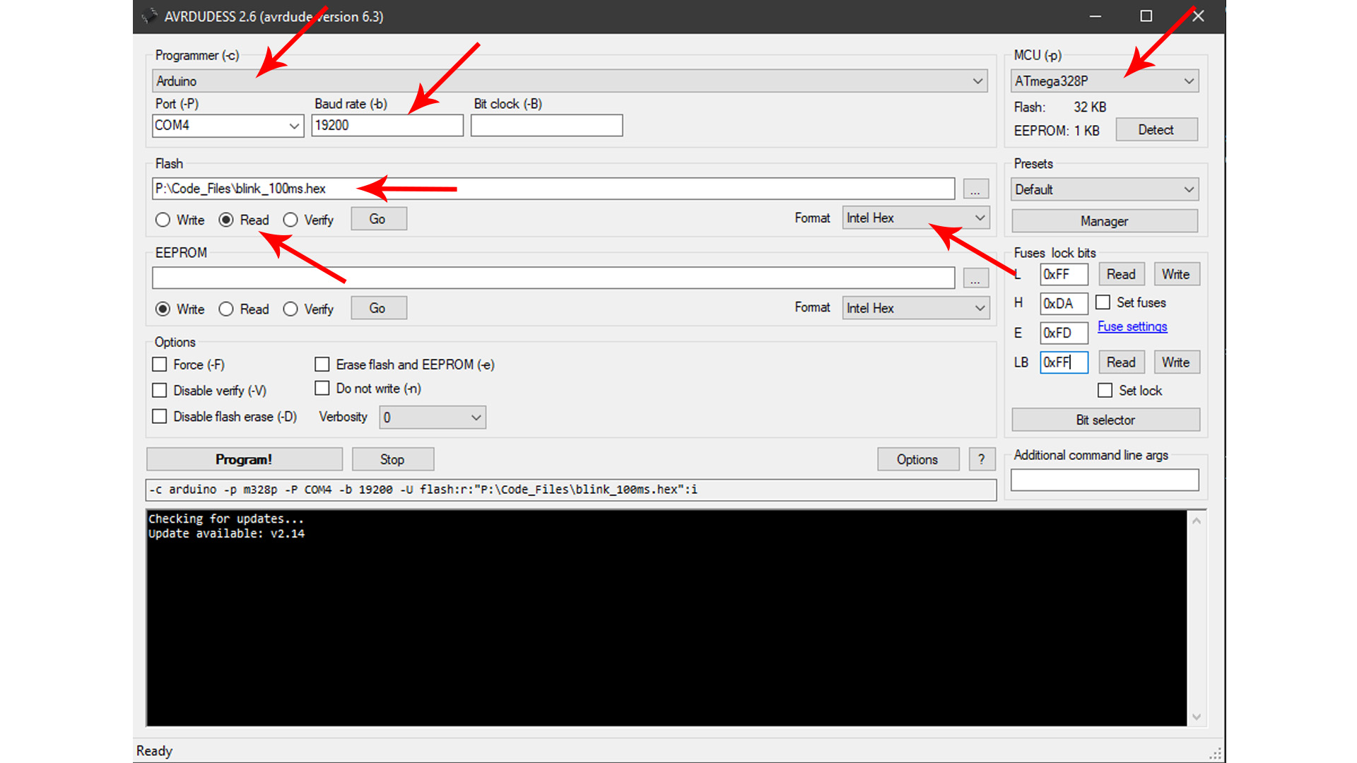This screenshot has width=1357, height=763.
Task: Click the lock bits Write button
Action: (x=1177, y=362)
